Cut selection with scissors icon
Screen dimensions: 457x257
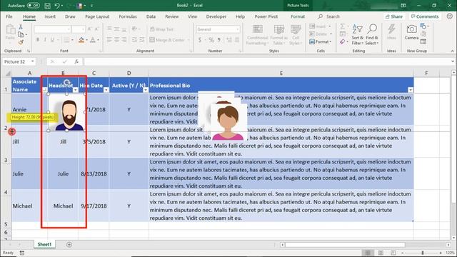(x=21, y=27)
